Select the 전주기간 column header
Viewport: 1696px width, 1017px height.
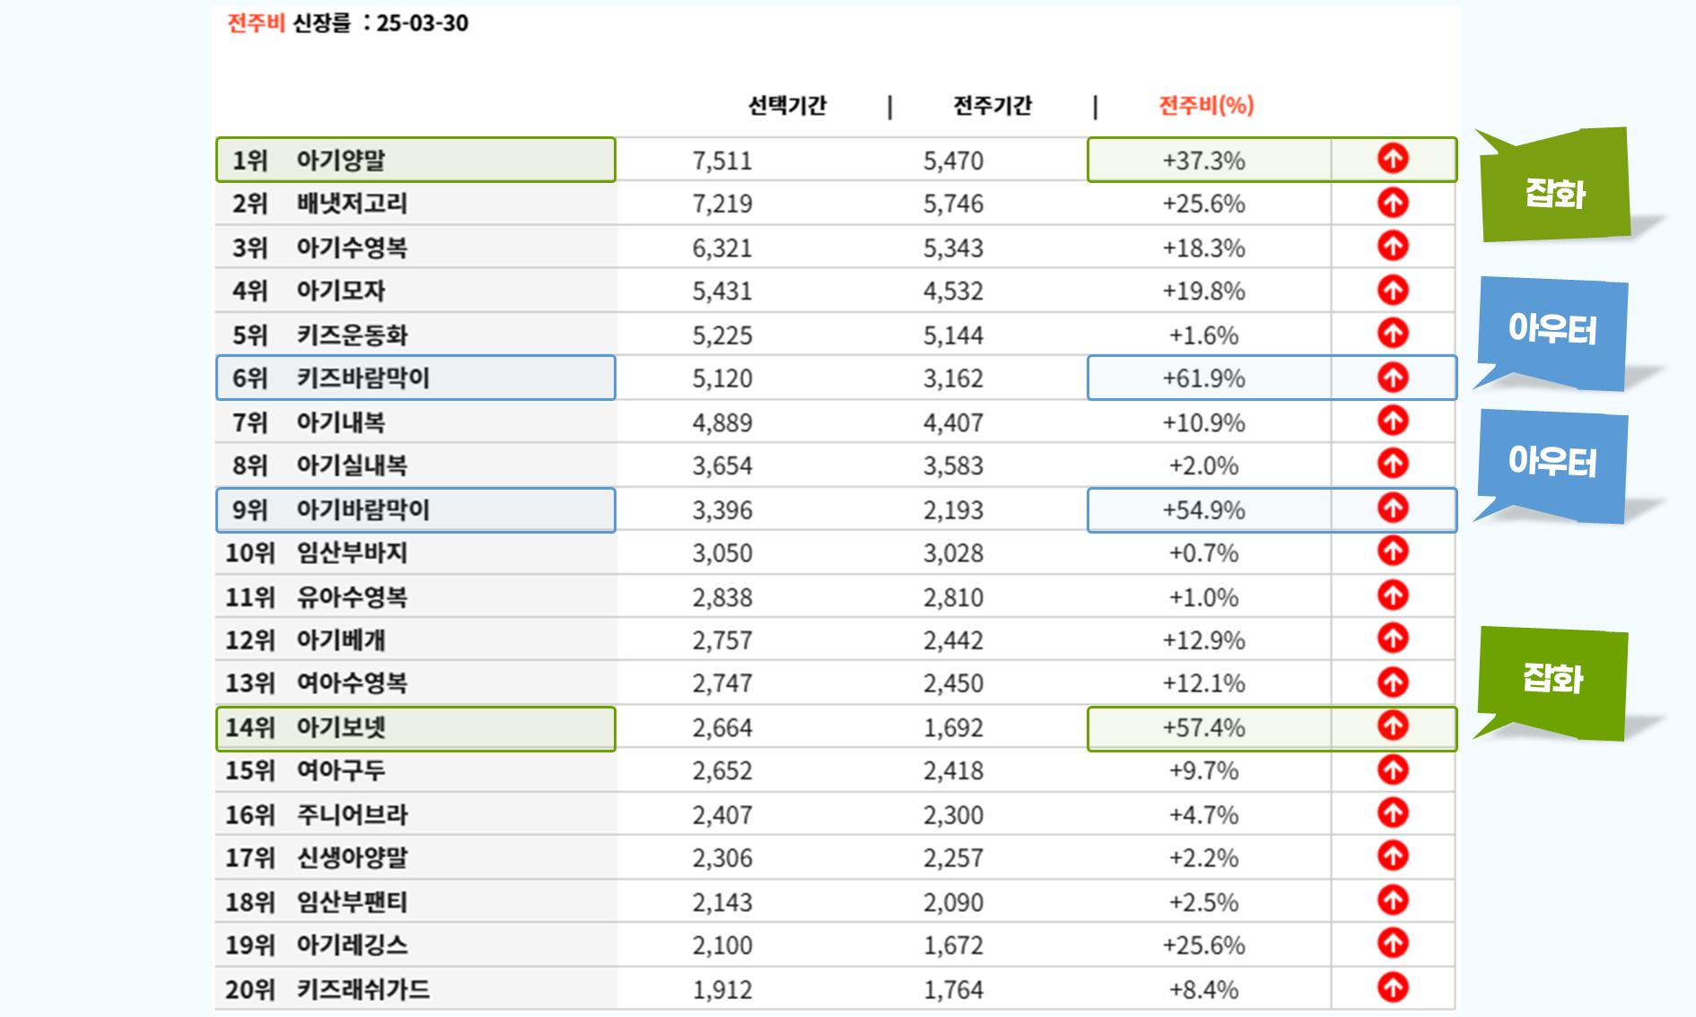pos(992,106)
